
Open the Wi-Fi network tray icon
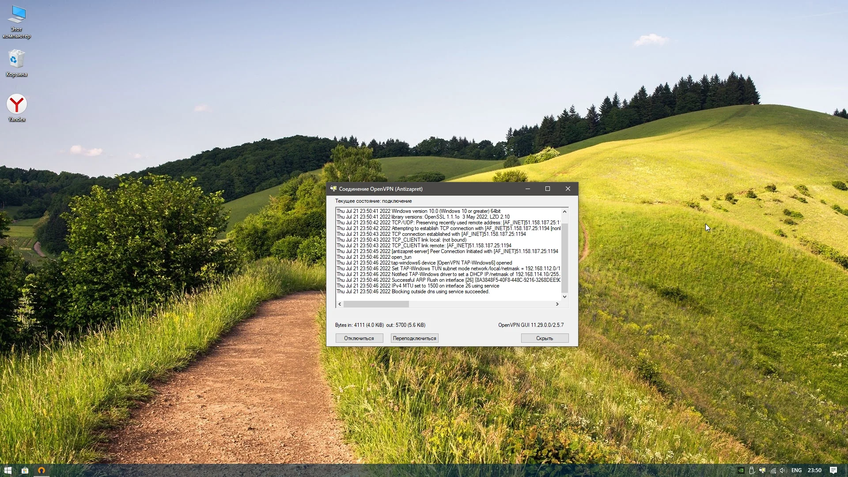coord(773,470)
